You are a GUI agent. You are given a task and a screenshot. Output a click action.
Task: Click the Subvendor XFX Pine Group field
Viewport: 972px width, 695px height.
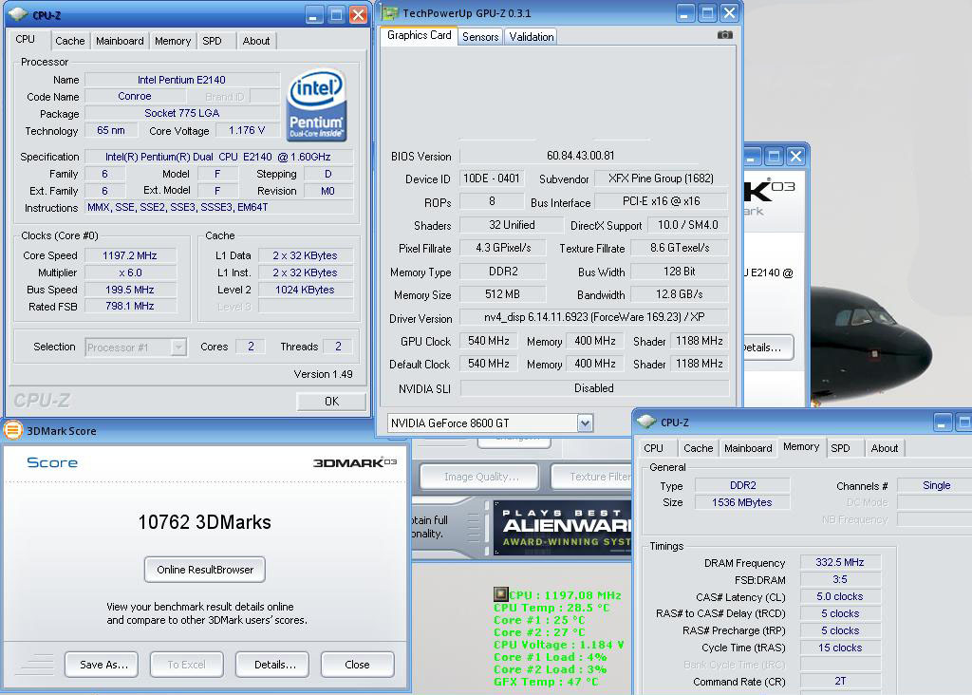click(661, 178)
